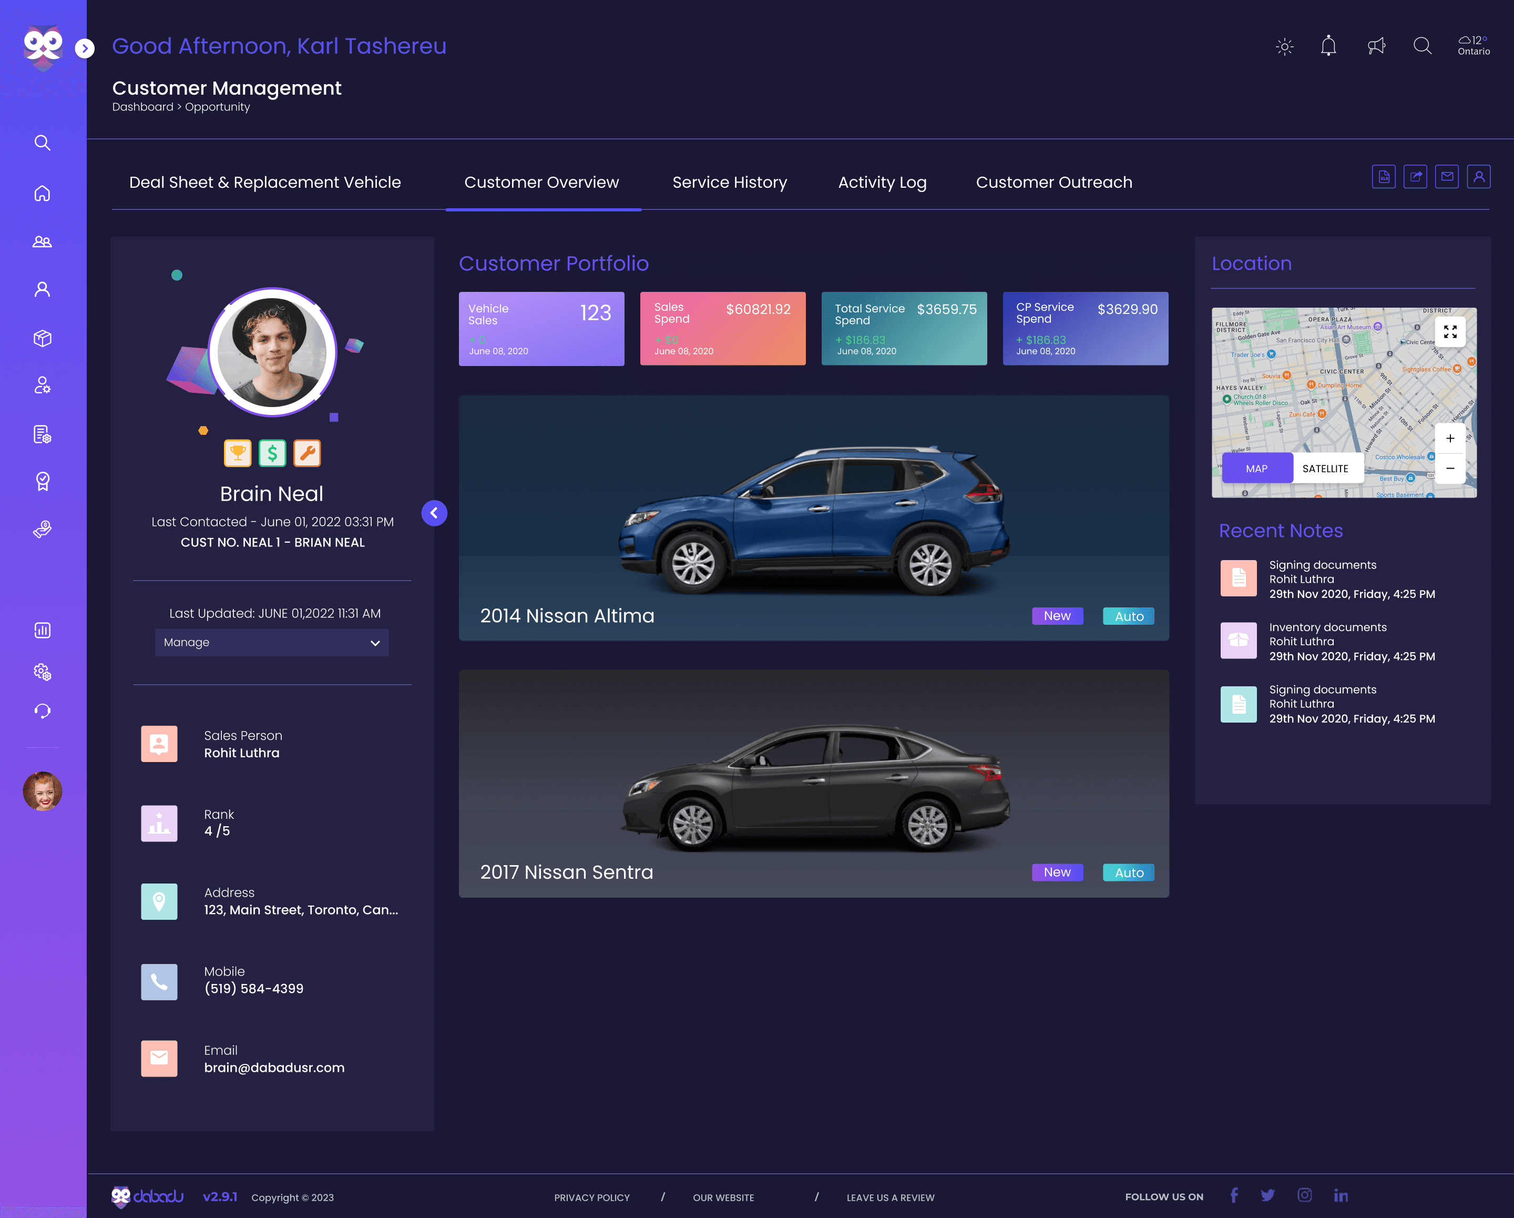Open the Total Service Spend card
This screenshot has height=1218, width=1514.
[904, 329]
